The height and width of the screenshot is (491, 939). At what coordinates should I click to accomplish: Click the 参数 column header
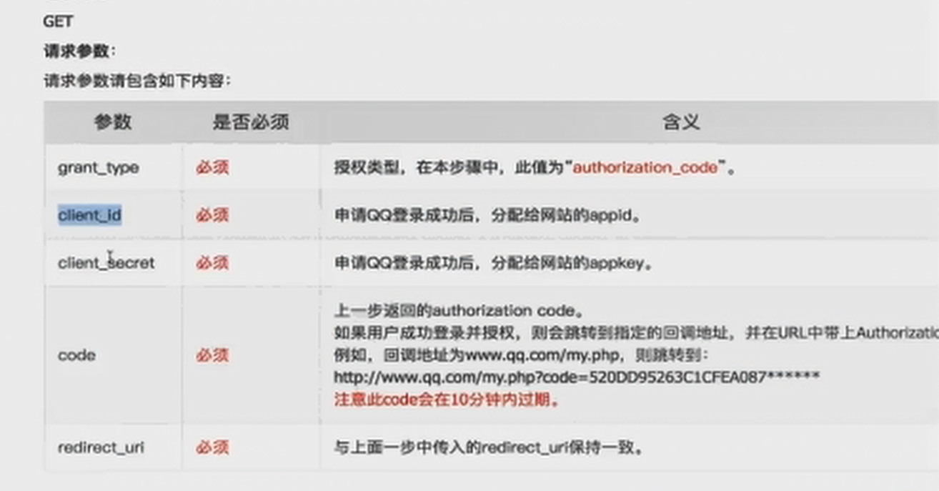[113, 122]
